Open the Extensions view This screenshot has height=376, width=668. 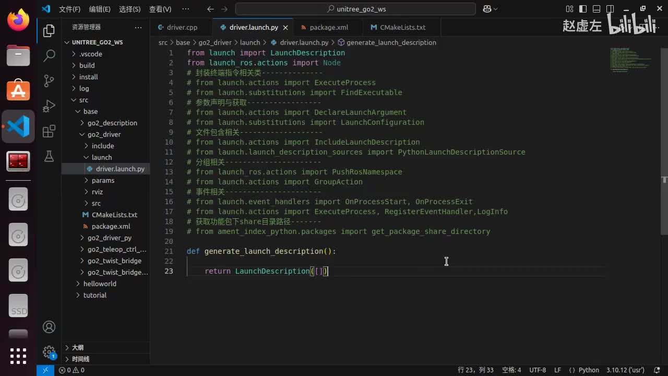click(49, 131)
